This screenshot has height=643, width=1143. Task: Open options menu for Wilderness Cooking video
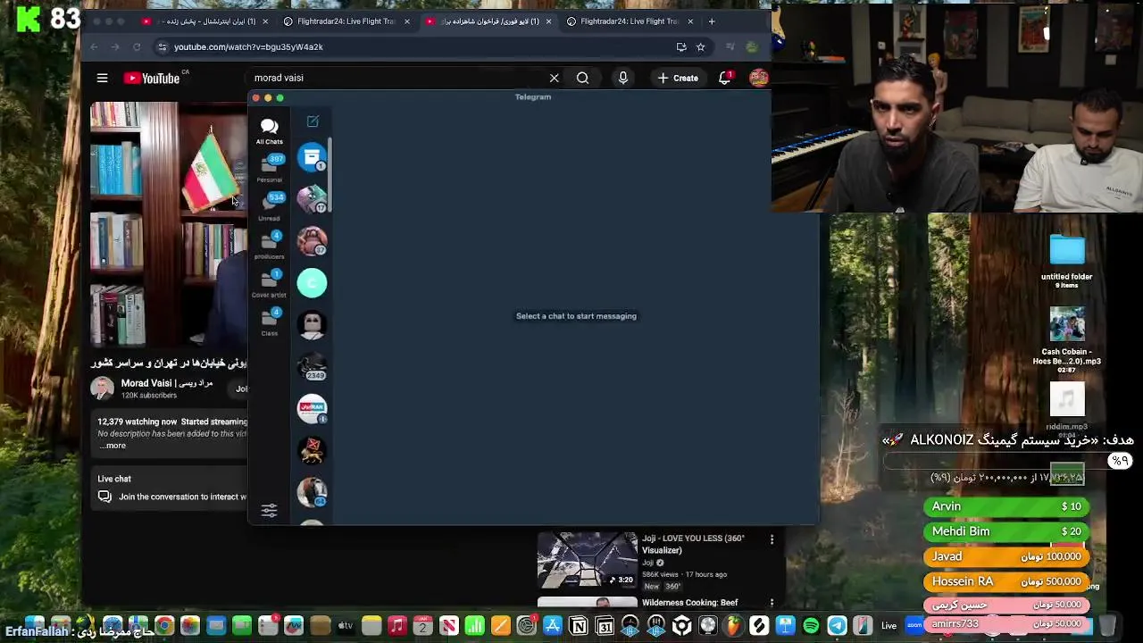[x=772, y=603]
